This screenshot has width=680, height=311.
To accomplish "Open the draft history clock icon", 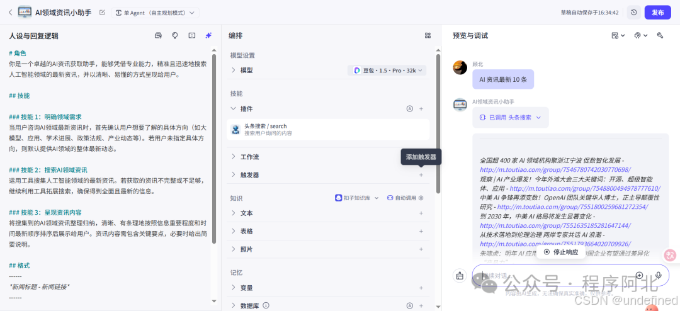I will (634, 13).
